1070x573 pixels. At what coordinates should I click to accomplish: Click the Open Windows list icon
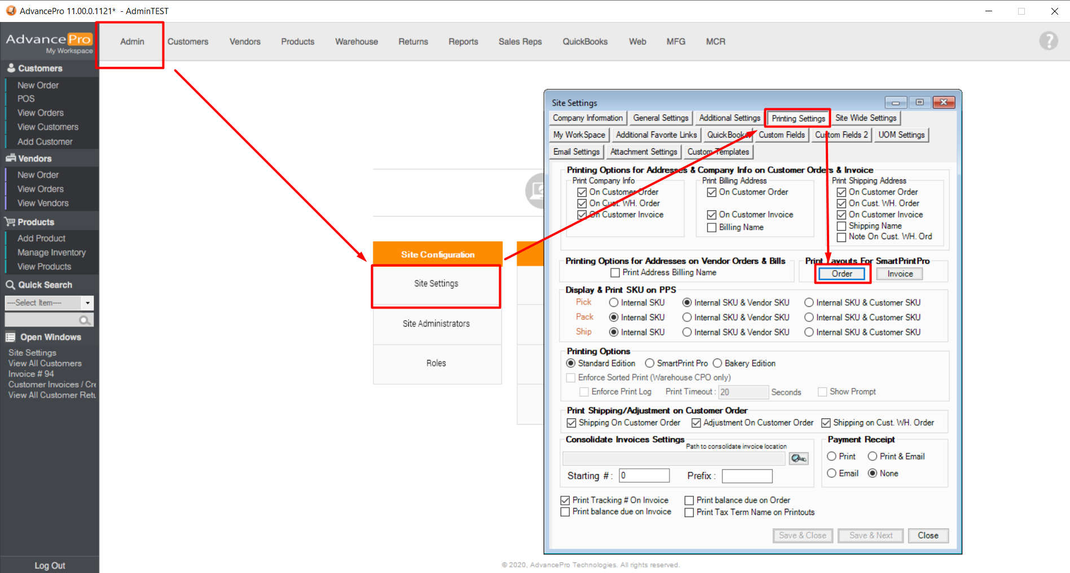coord(10,337)
